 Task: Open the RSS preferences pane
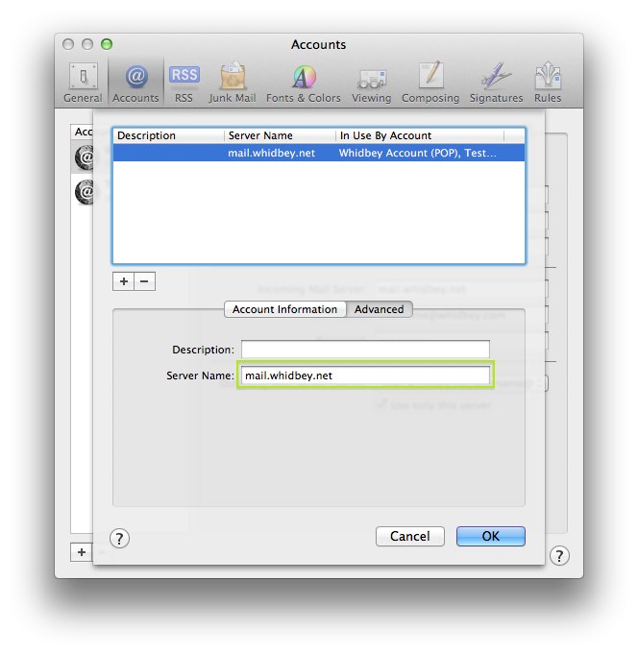click(184, 83)
